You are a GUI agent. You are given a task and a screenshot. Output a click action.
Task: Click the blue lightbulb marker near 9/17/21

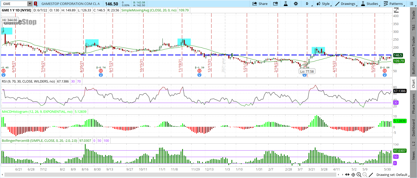pyautogui.click(x=101, y=75)
